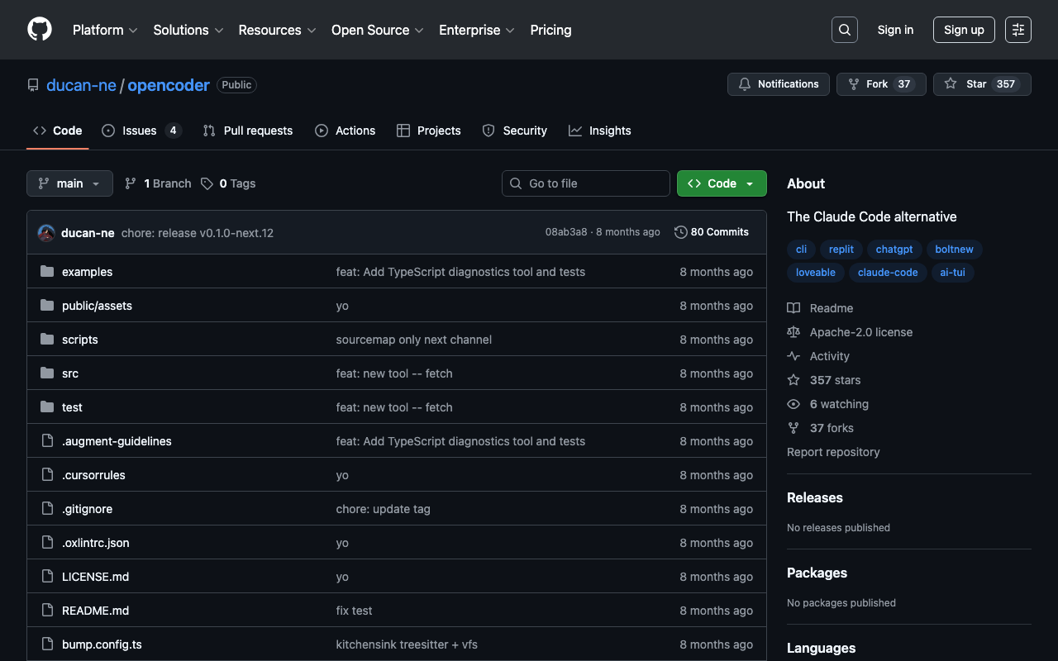1058x661 pixels.
Task: Click the GitHub logo icon
Action: point(40,30)
